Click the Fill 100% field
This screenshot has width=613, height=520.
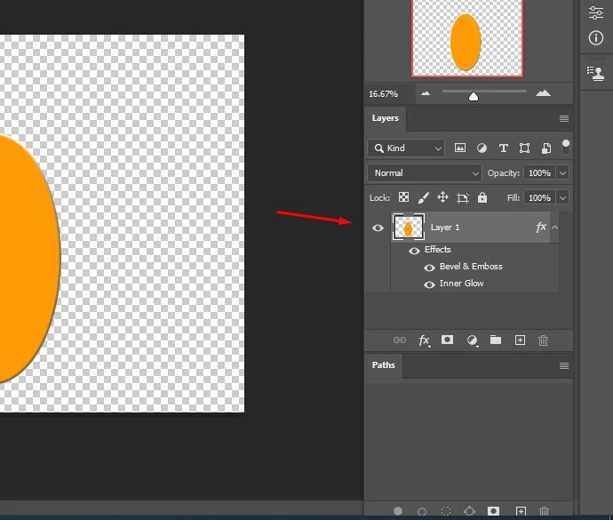(x=540, y=198)
